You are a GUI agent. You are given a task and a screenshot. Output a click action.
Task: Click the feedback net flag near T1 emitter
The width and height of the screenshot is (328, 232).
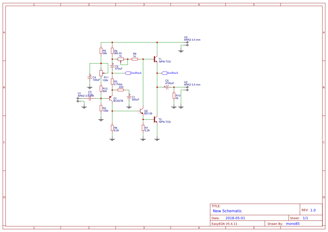tap(170, 73)
